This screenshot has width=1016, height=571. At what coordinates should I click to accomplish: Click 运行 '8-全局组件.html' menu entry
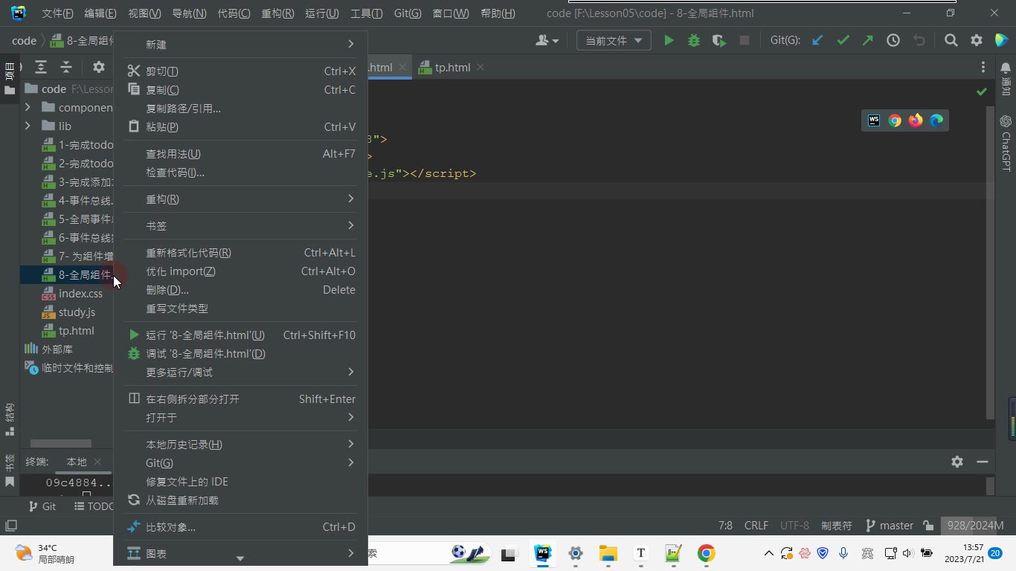coord(242,335)
